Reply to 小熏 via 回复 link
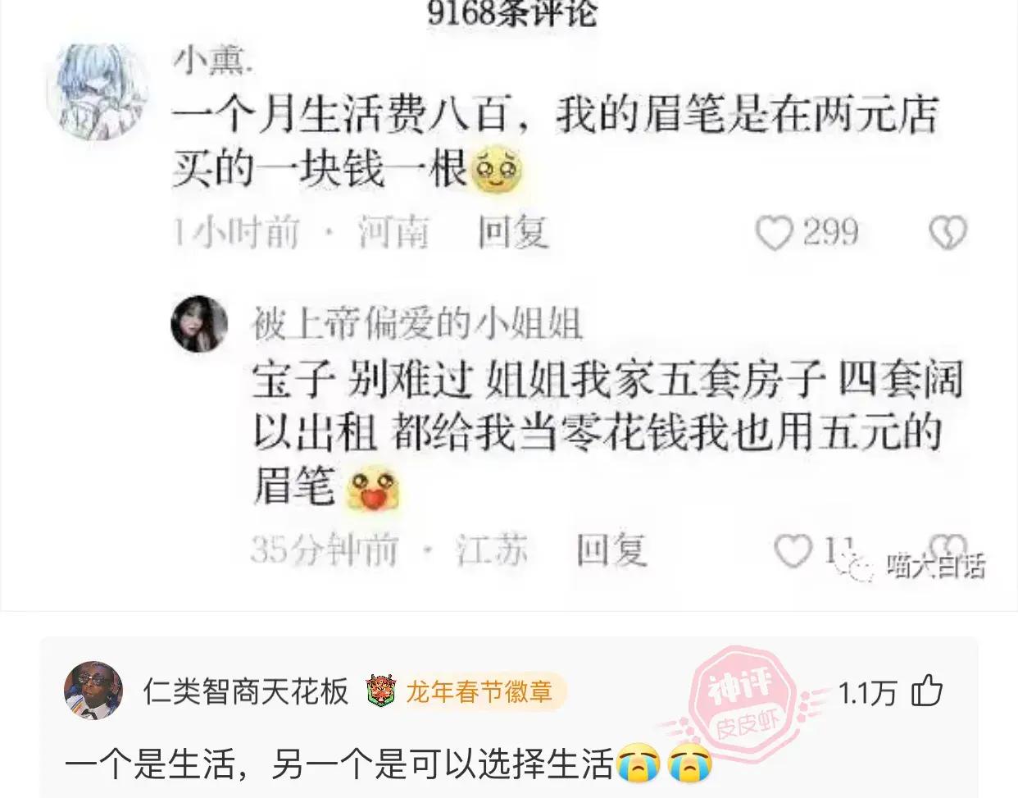The width and height of the screenshot is (1018, 798). pos(513,233)
